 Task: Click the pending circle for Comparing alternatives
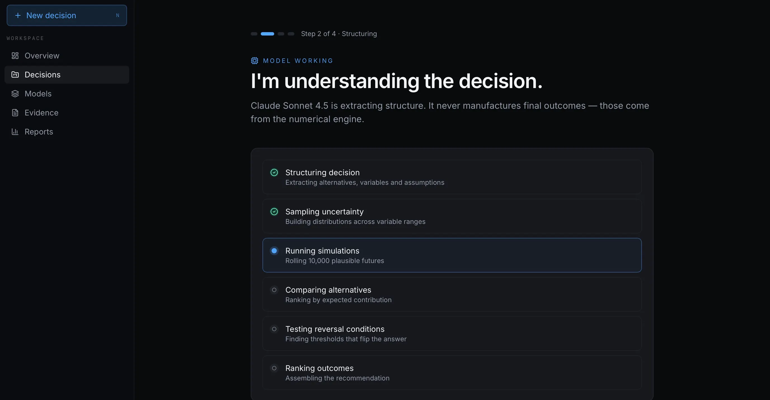point(274,290)
